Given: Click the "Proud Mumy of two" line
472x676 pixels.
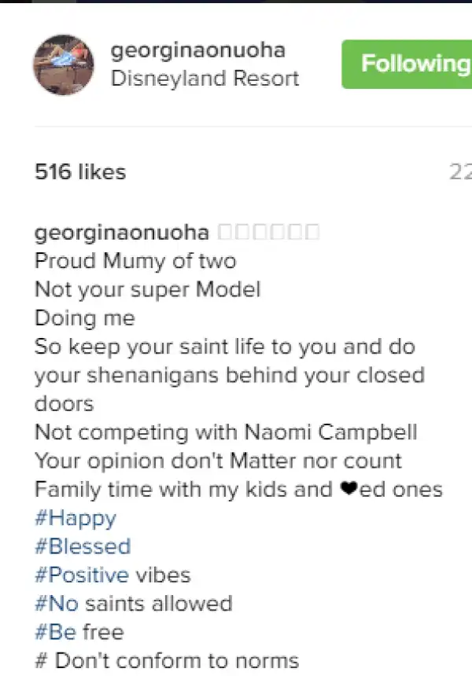Looking at the screenshot, I should coord(135,261).
